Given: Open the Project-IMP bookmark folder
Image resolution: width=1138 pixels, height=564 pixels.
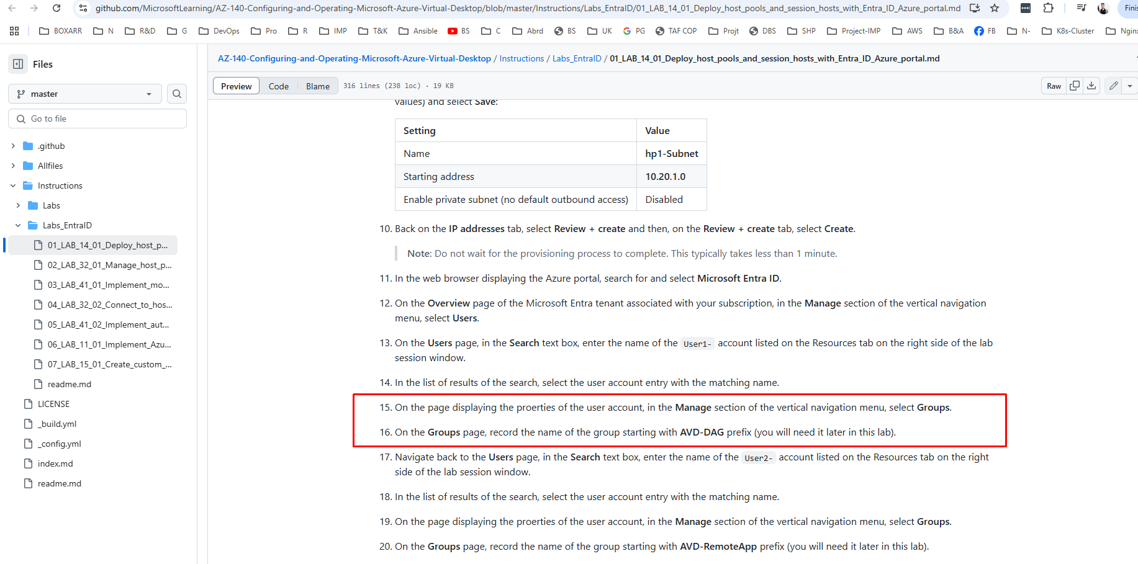Looking at the screenshot, I should (x=854, y=31).
